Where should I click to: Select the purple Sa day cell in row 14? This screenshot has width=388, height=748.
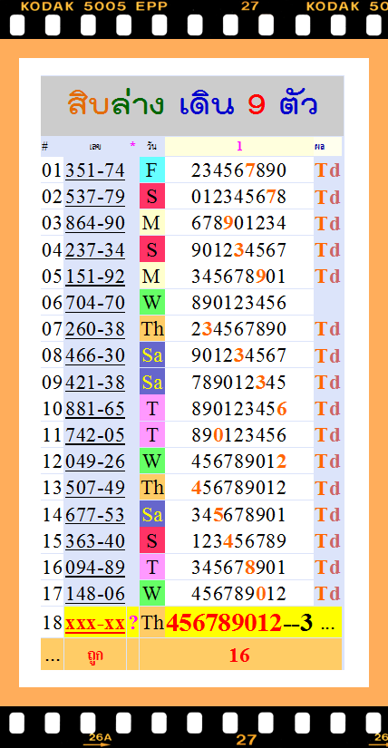151,514
